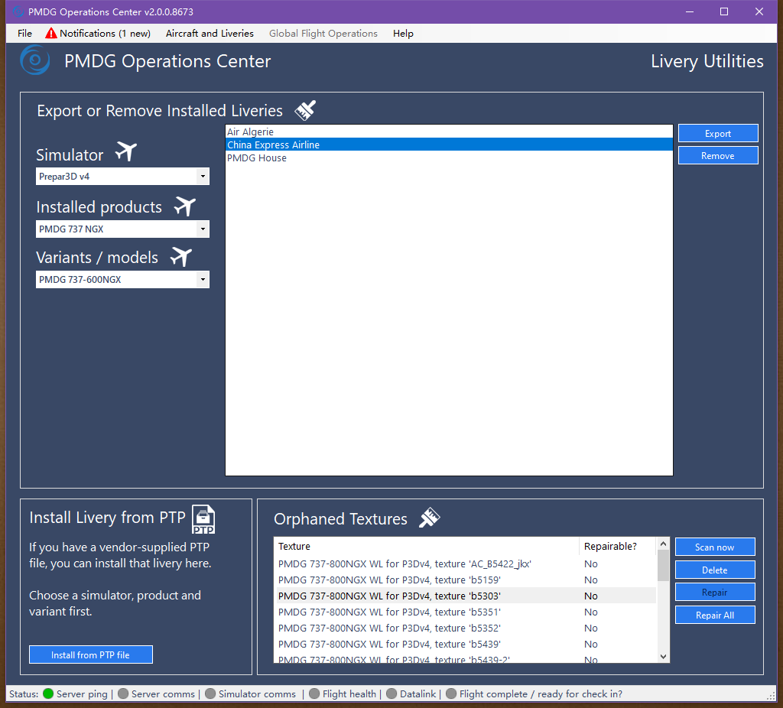The height and width of the screenshot is (708, 783).
Task: Open the File menu
Action: coord(24,34)
